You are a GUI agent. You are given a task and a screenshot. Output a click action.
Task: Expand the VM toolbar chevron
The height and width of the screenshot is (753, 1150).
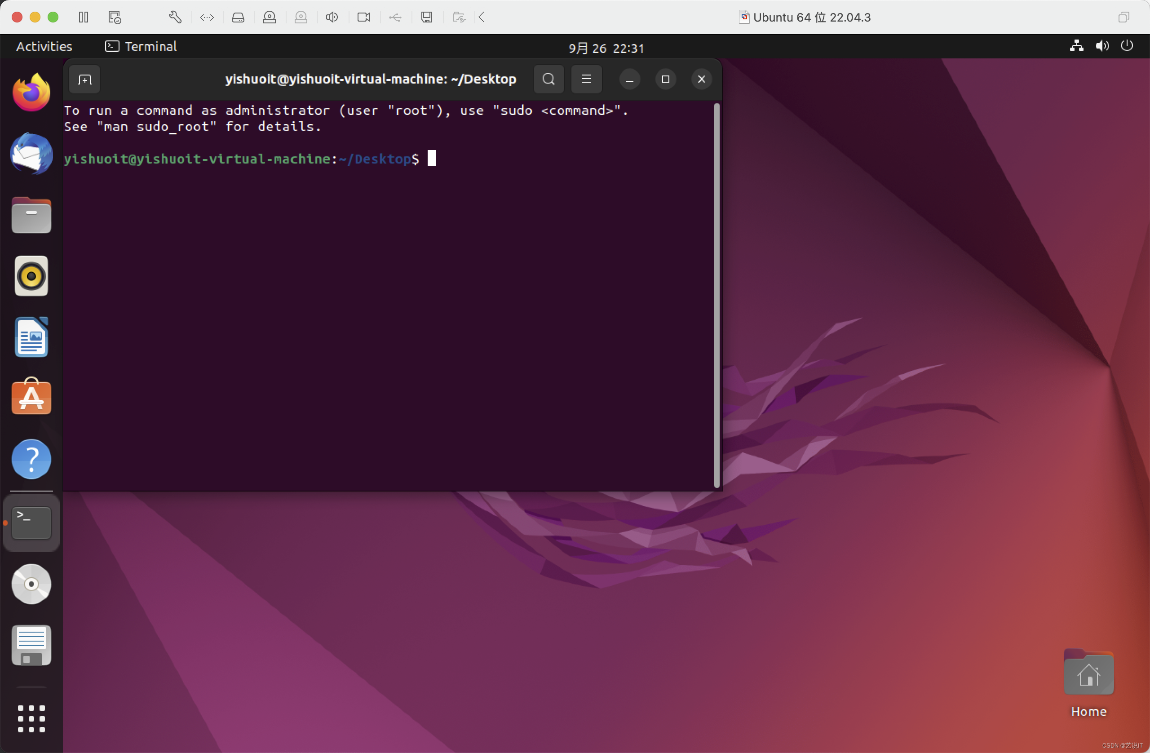tap(482, 18)
